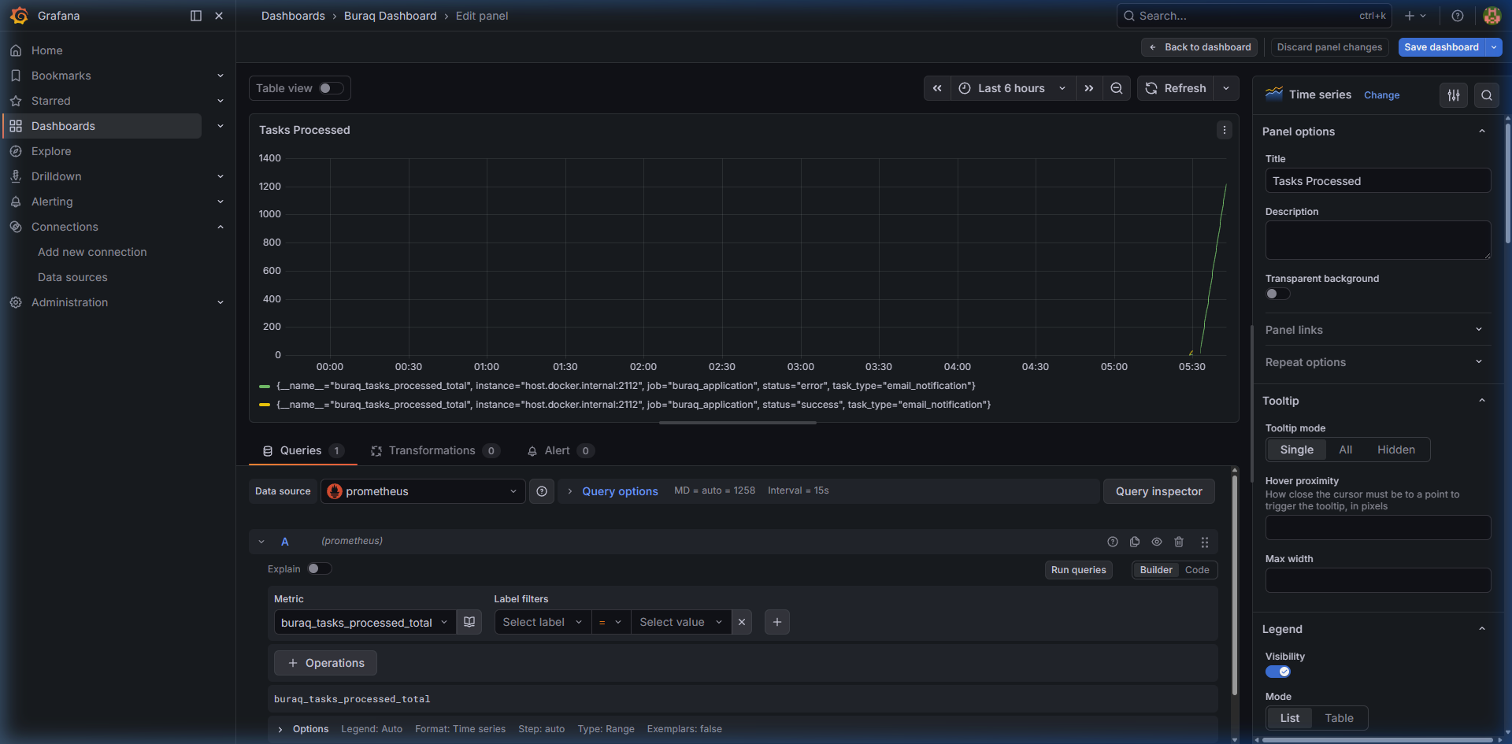Open data source help icon
This screenshot has height=744, width=1512.
pos(542,491)
